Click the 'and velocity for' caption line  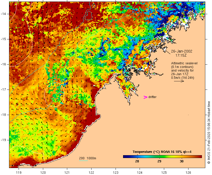(182, 71)
